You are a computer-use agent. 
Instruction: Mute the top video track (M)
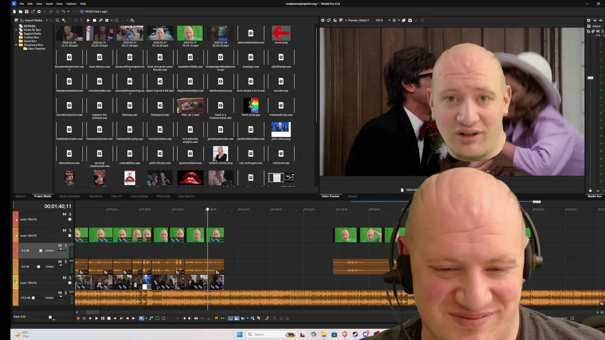65,214
